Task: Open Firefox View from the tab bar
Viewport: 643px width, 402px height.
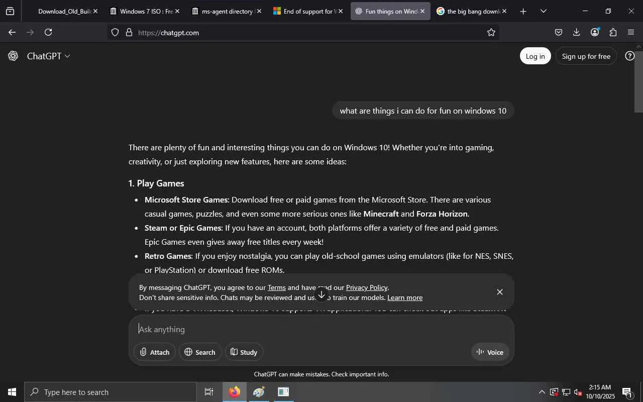Action: [10, 11]
